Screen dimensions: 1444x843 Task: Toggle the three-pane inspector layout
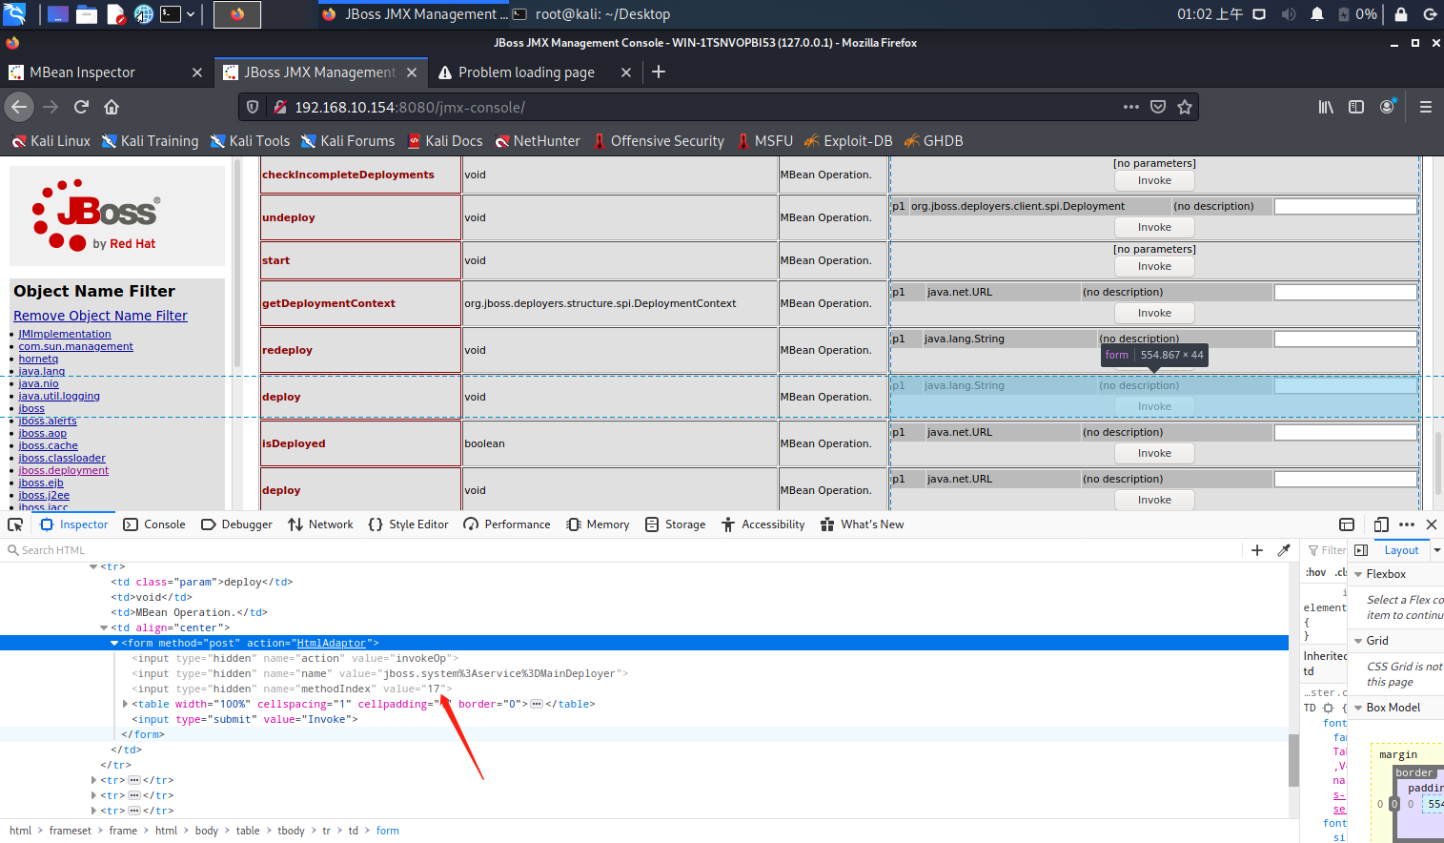pos(1361,550)
